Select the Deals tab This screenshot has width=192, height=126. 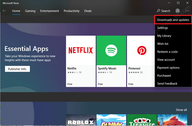(88, 11)
